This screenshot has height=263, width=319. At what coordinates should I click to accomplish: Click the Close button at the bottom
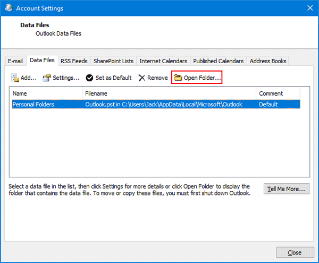pos(295,252)
